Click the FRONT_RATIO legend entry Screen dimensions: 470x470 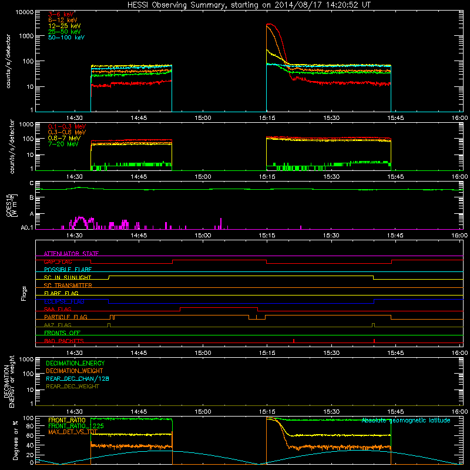coord(67,420)
